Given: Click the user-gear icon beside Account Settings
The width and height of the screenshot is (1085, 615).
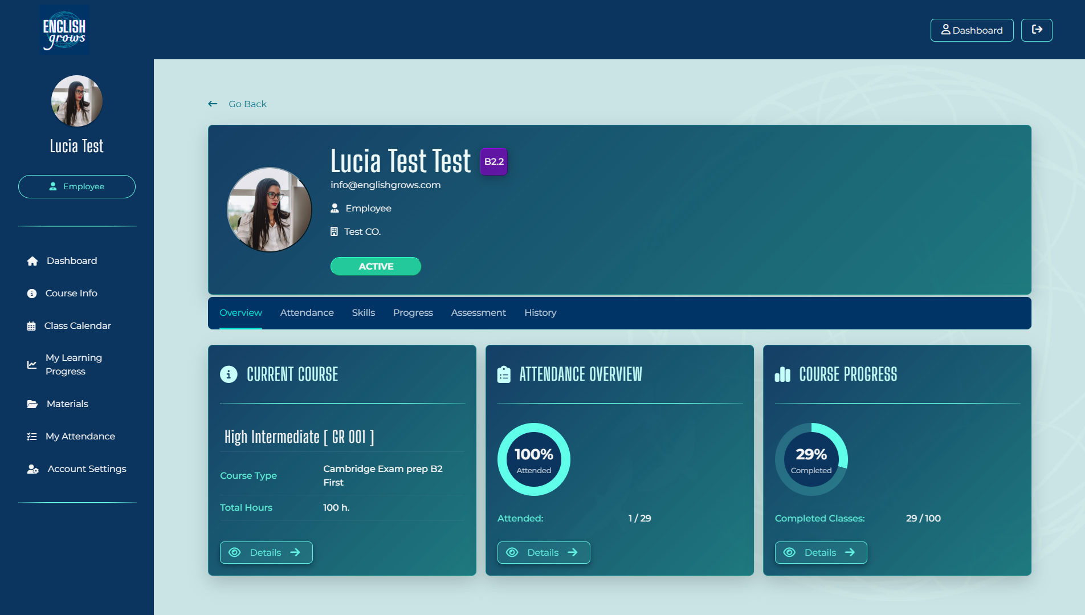Looking at the screenshot, I should (x=33, y=469).
